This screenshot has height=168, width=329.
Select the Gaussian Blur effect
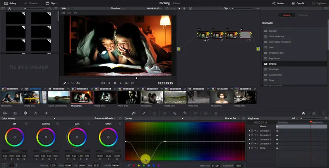point(295,75)
